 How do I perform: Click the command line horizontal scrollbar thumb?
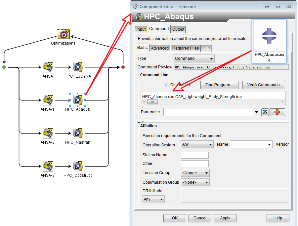pos(152,102)
